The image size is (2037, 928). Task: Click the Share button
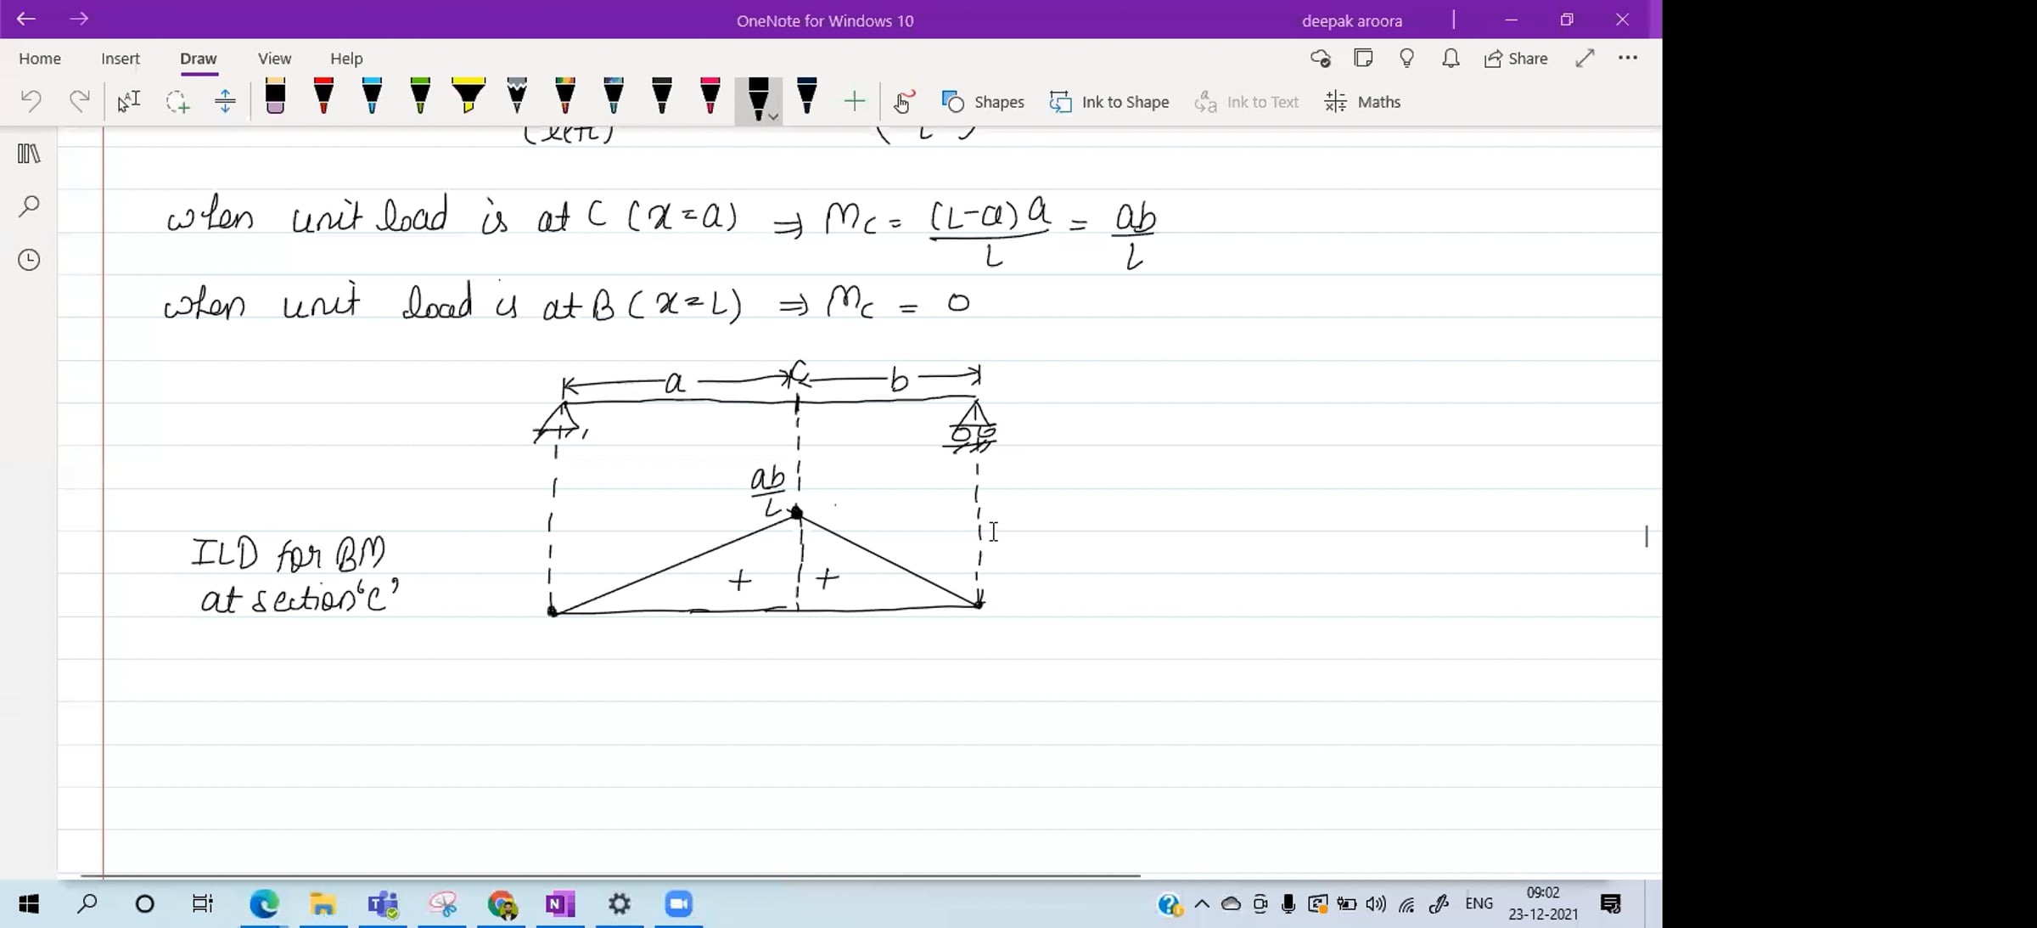tap(1516, 59)
